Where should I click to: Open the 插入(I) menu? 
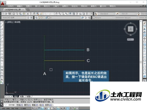click(x=38, y=6)
